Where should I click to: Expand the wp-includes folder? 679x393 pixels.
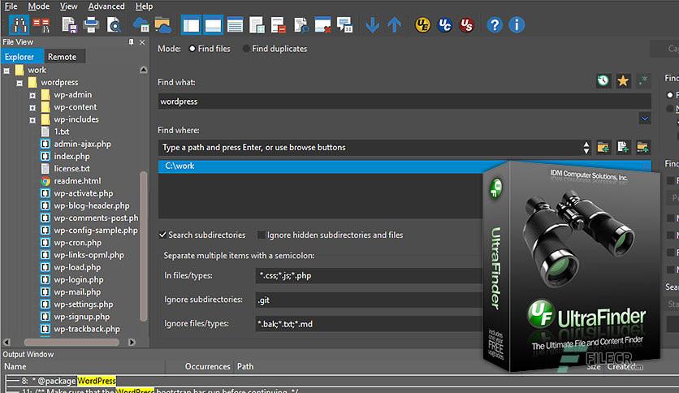(x=32, y=120)
